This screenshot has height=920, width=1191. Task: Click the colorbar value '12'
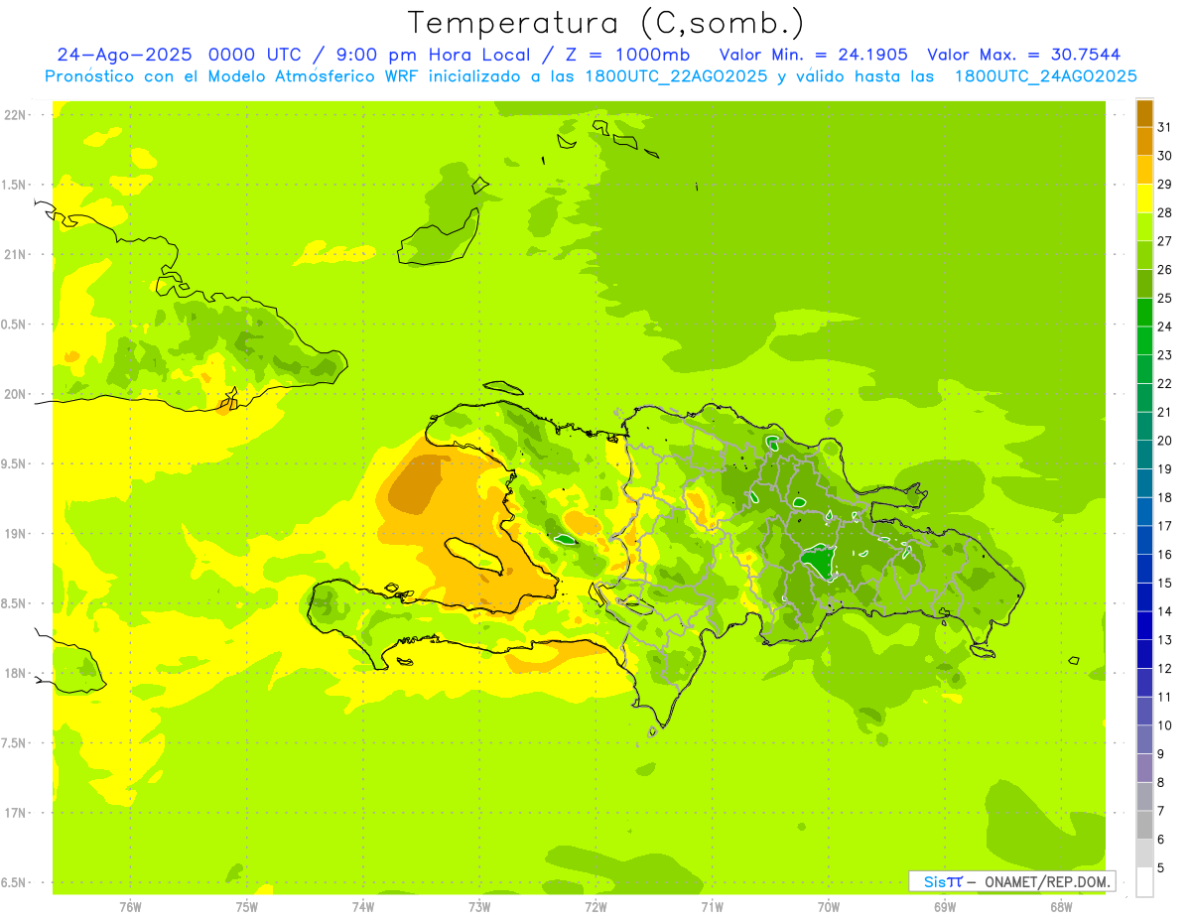point(1165,669)
